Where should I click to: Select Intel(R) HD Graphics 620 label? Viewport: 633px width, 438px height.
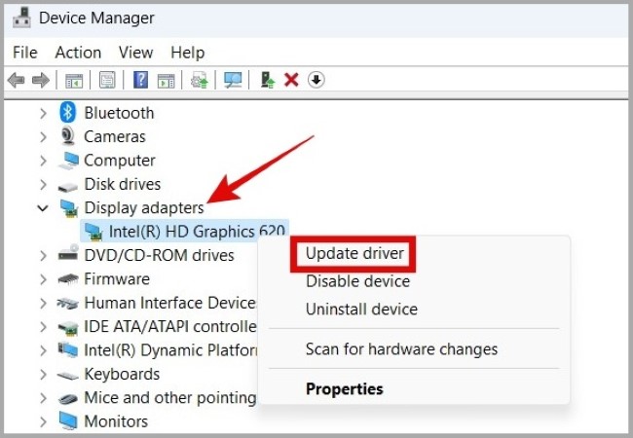coord(197,232)
